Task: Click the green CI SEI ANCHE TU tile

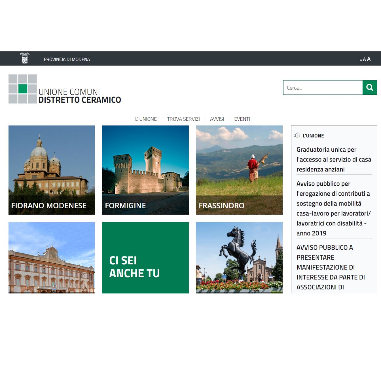Action: pyautogui.click(x=145, y=258)
